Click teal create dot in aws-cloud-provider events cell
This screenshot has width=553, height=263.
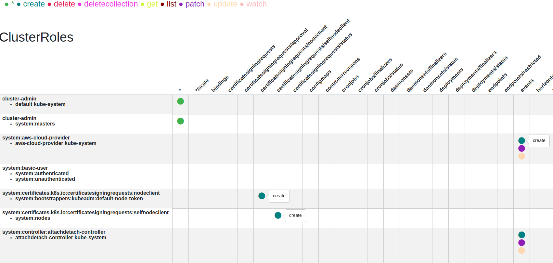pos(522,141)
